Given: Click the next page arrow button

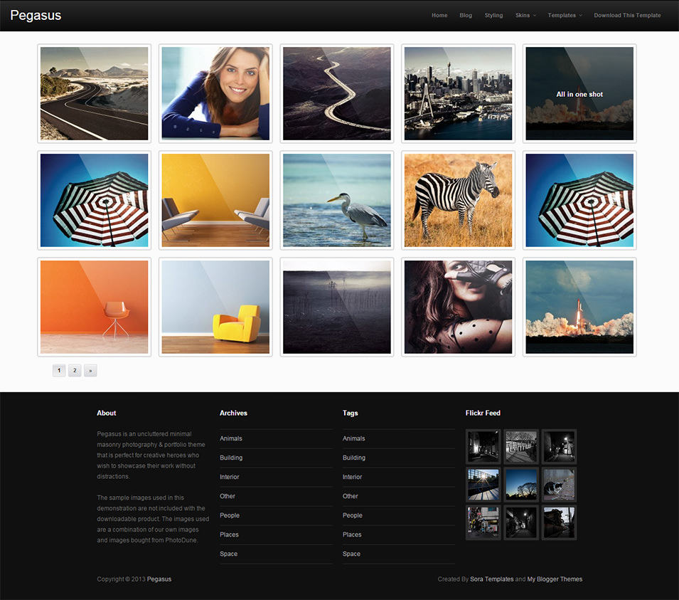Looking at the screenshot, I should tap(90, 370).
